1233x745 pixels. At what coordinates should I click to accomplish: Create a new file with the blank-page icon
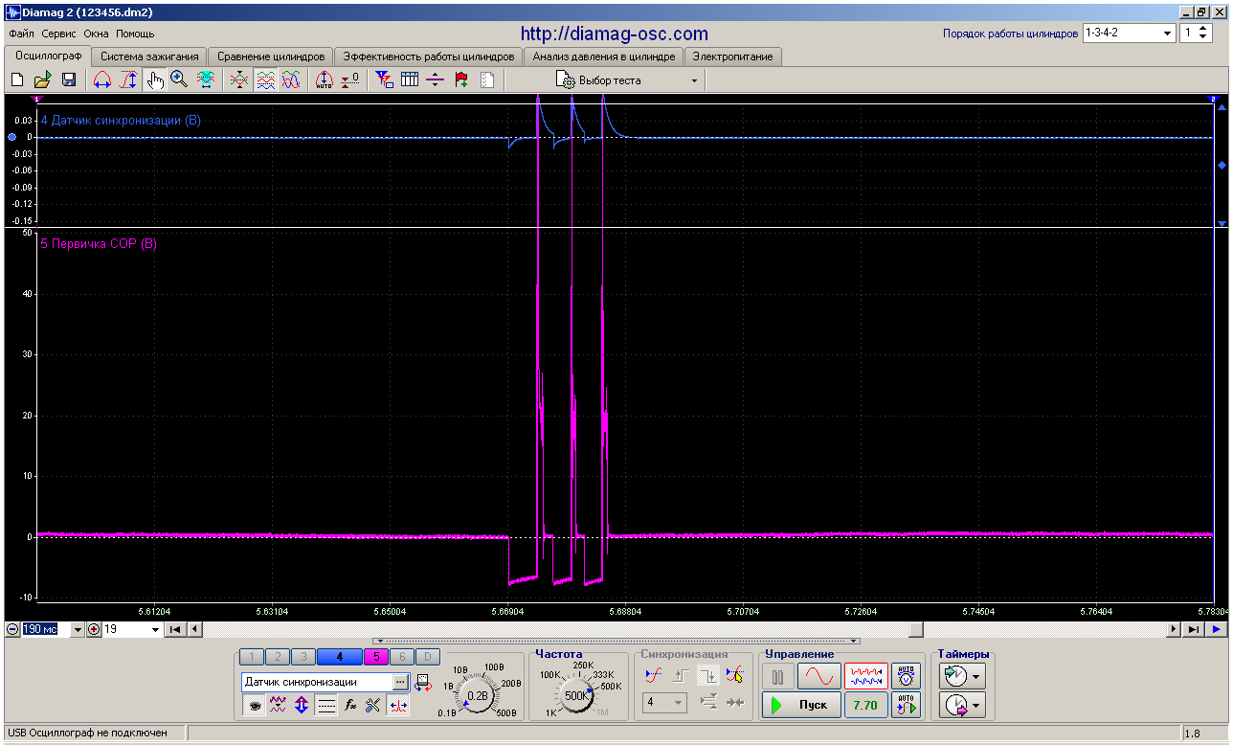click(x=17, y=80)
